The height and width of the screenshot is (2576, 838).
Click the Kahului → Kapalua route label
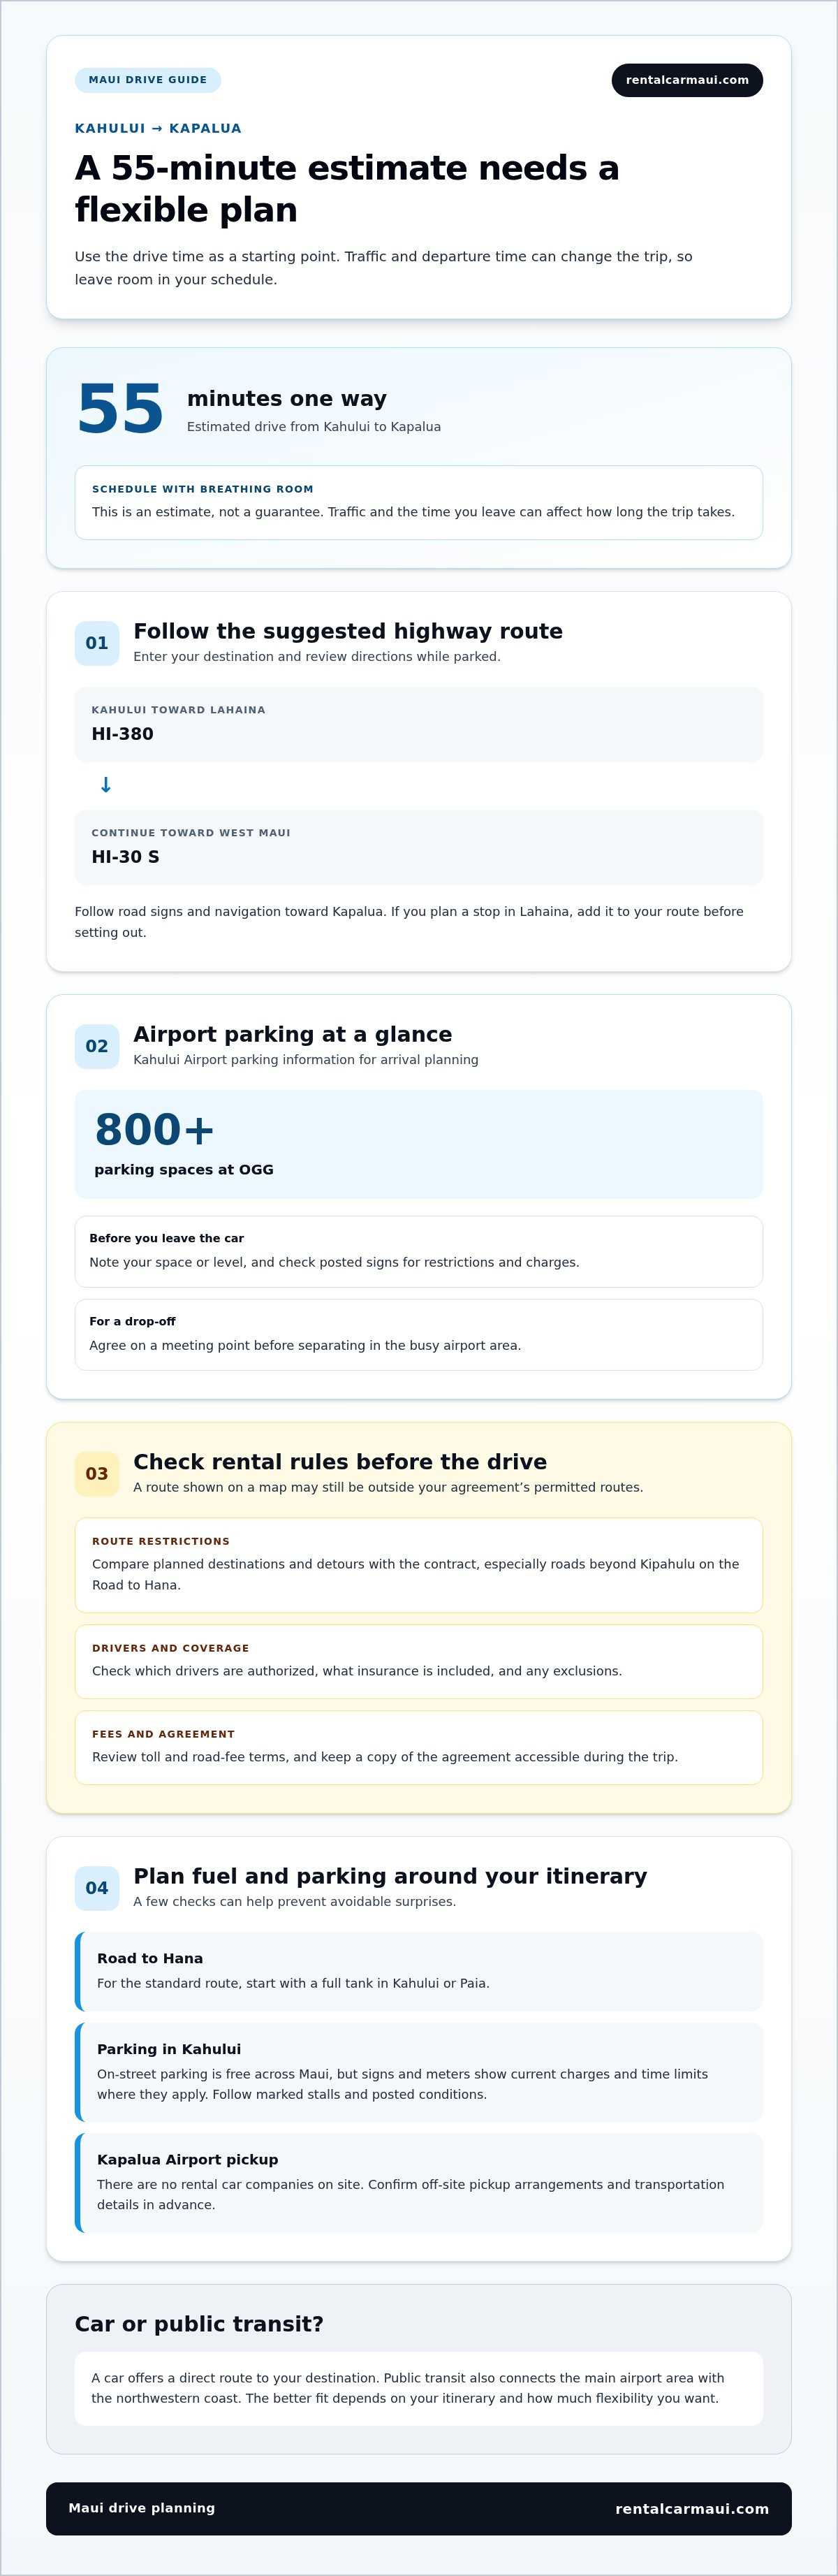click(158, 128)
